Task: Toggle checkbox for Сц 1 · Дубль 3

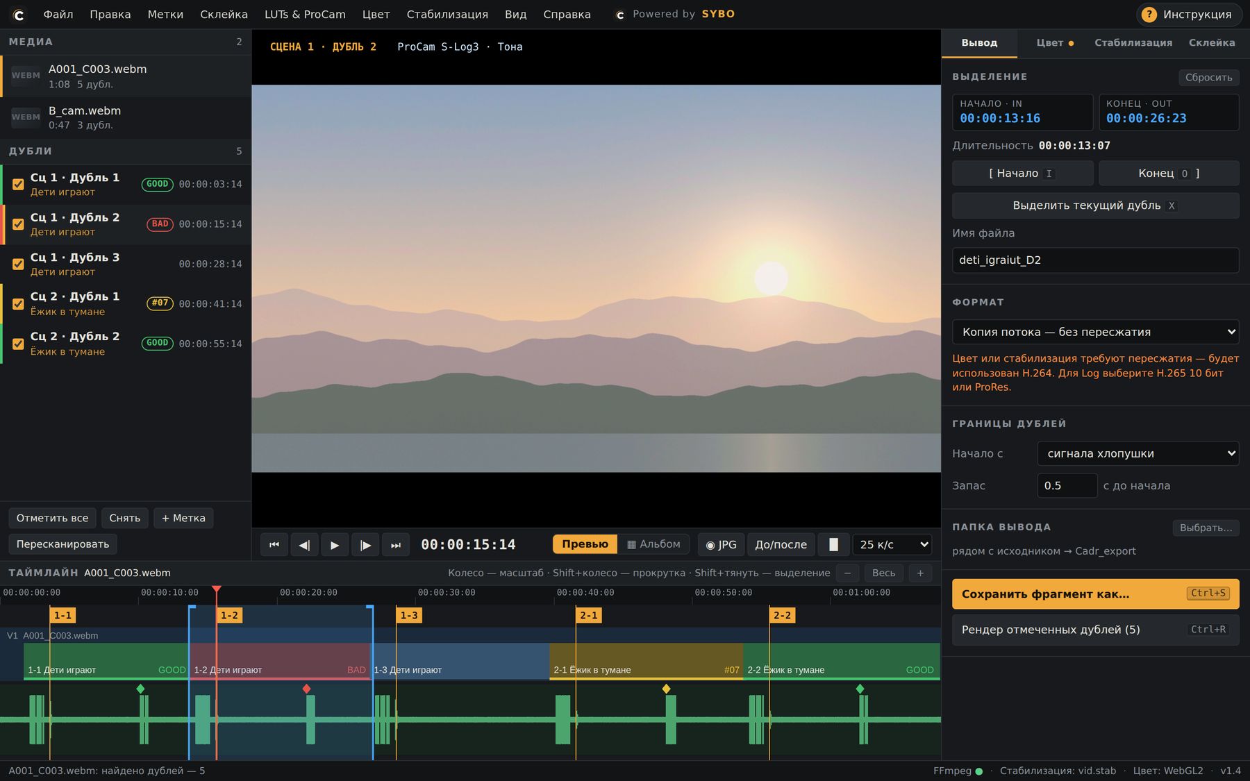Action: pos(18,264)
